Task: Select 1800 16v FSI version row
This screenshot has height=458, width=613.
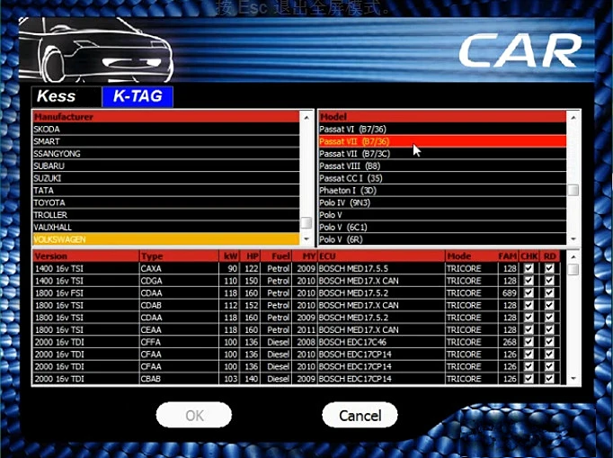Action: tap(297, 292)
